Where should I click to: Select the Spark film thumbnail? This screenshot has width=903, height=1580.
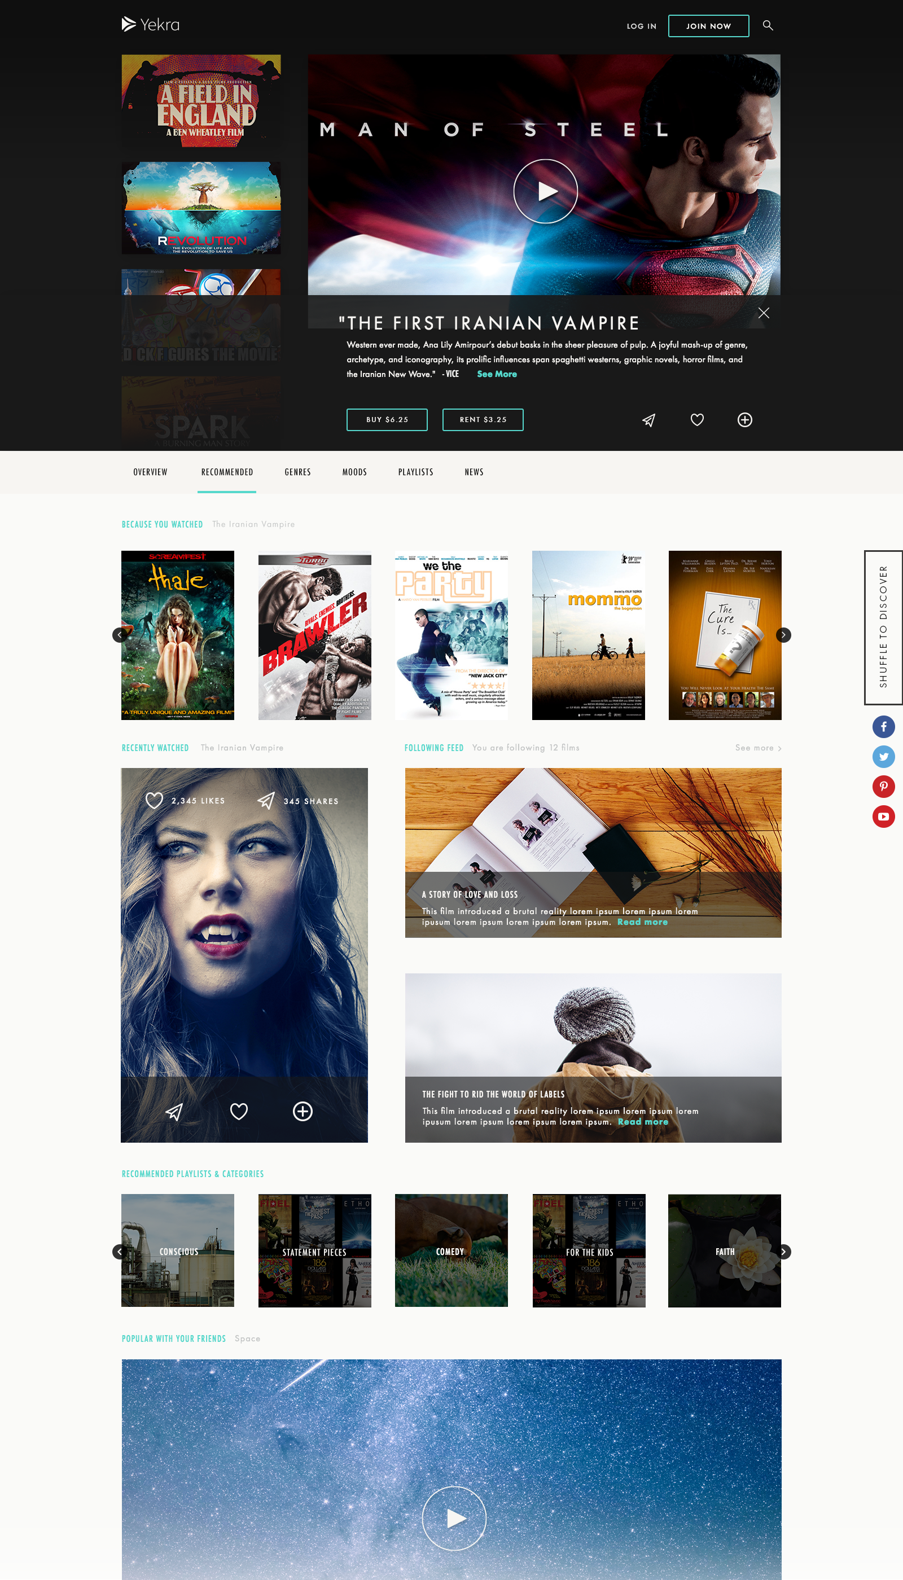click(x=201, y=413)
